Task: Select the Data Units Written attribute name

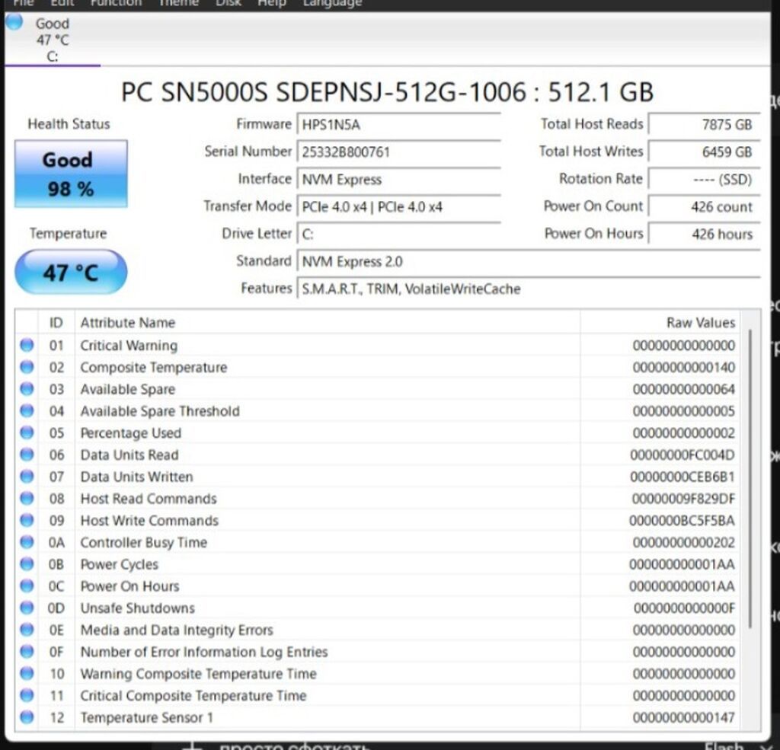Action: [137, 477]
